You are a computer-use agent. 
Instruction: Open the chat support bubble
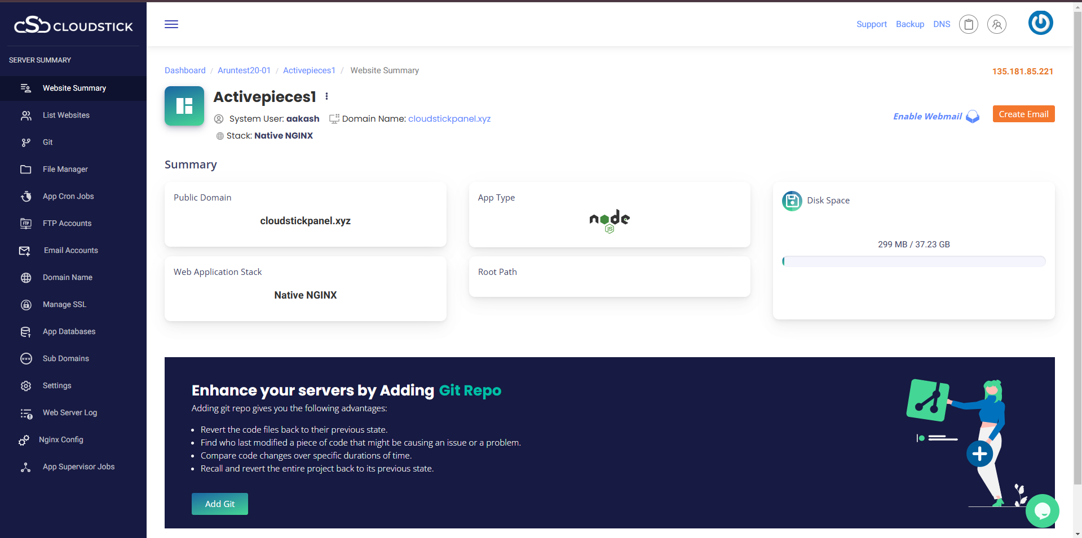tap(1042, 510)
